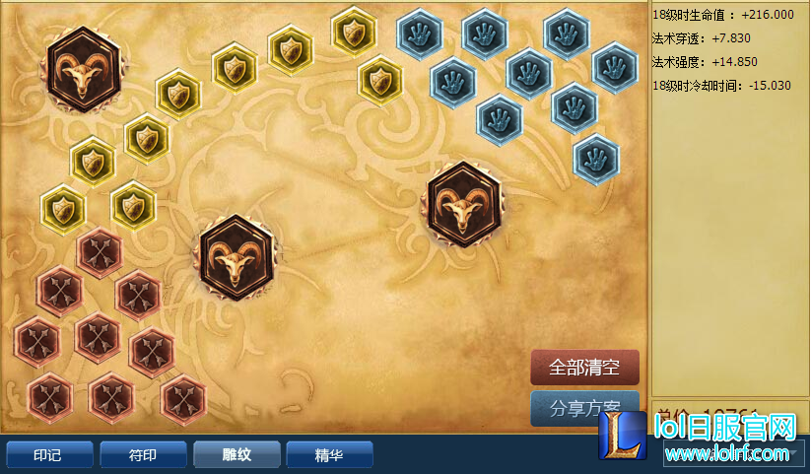Click the bottom-right red crossed-arrows mark rune
The image size is (811, 474).
point(183,400)
